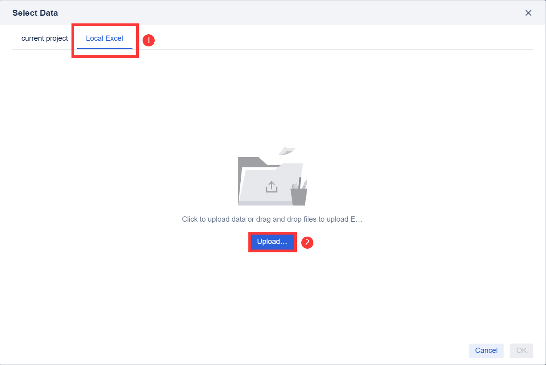Return to the current project view
This screenshot has height=365, width=546.
pos(44,38)
